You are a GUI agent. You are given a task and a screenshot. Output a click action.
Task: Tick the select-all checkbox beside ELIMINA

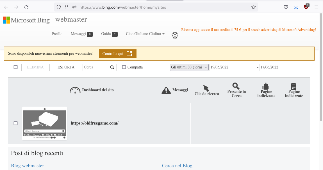(15, 67)
